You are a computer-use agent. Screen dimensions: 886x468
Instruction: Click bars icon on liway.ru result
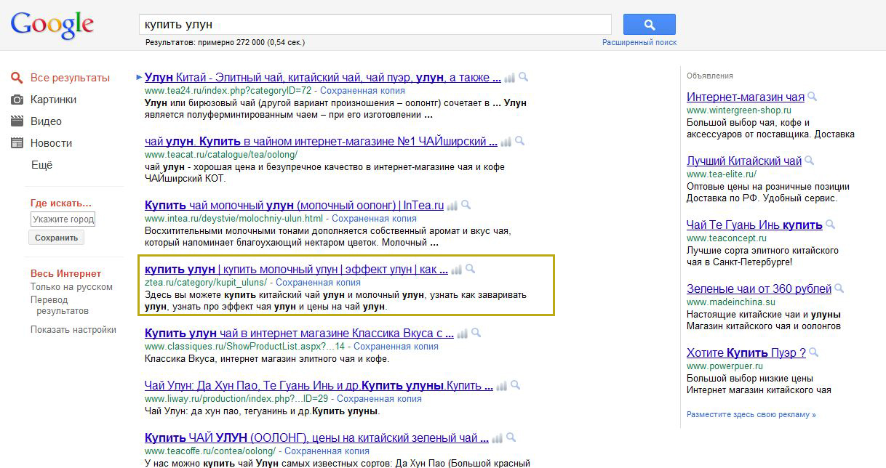pyautogui.click(x=500, y=386)
